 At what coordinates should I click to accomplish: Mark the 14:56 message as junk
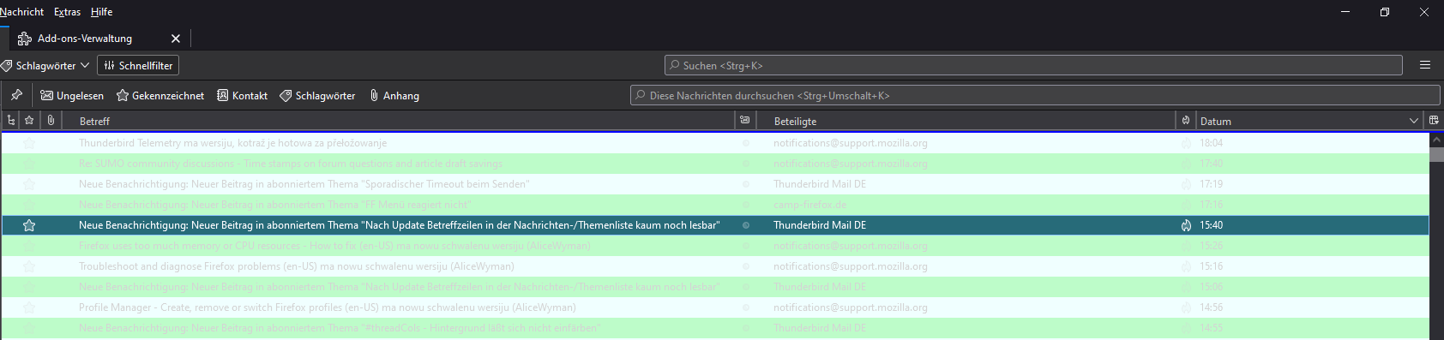click(x=1187, y=307)
